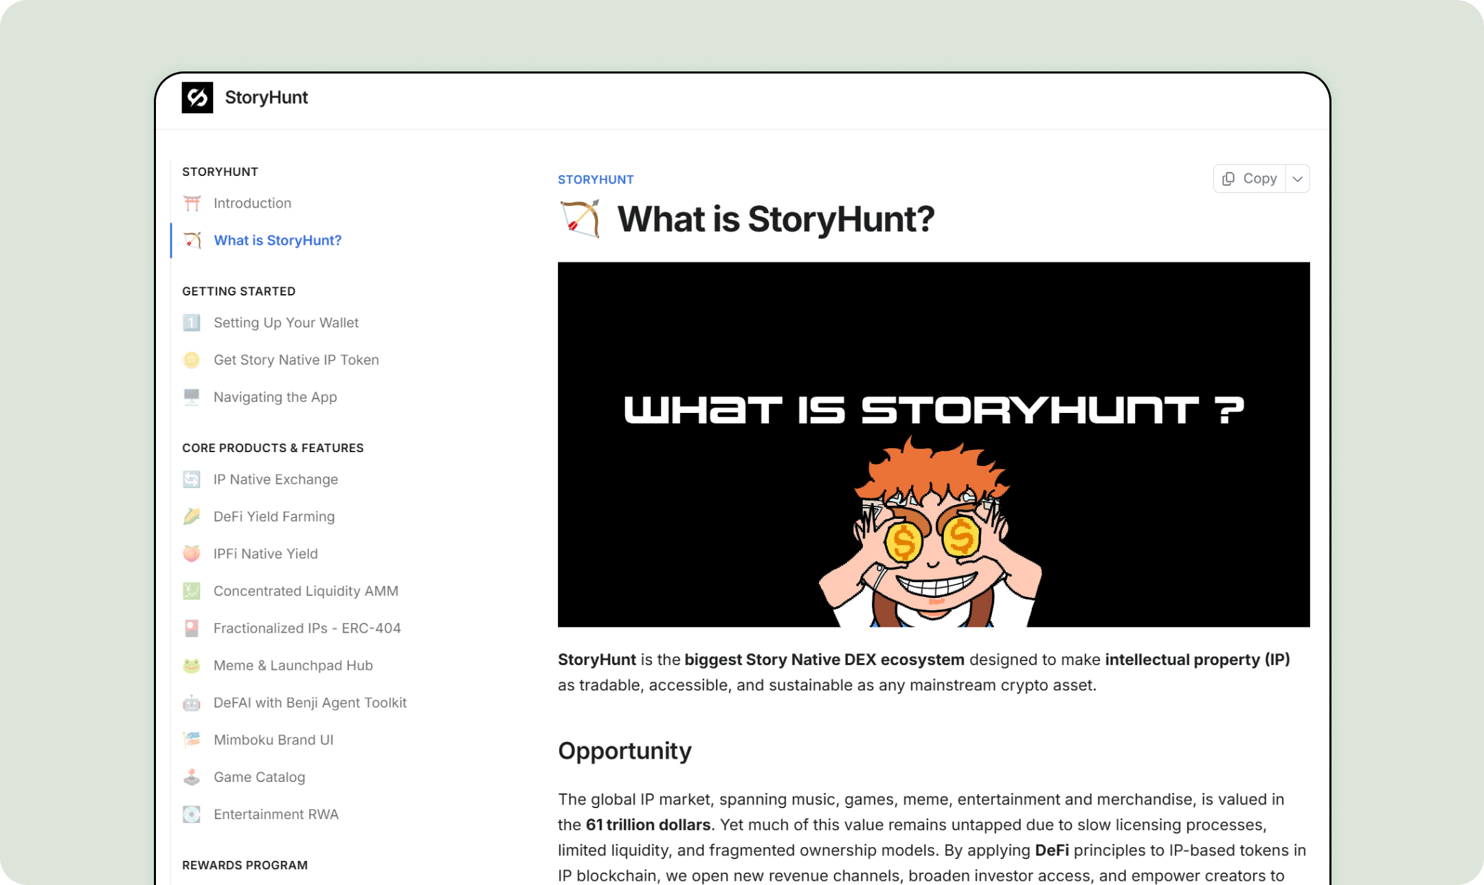
Task: Click the torii gate icon beside Introduction
Action: point(192,203)
